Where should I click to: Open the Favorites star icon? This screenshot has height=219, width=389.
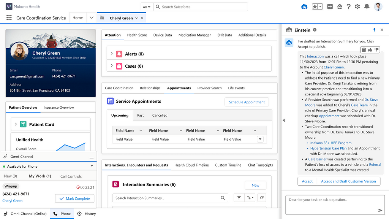coord(315,7)
